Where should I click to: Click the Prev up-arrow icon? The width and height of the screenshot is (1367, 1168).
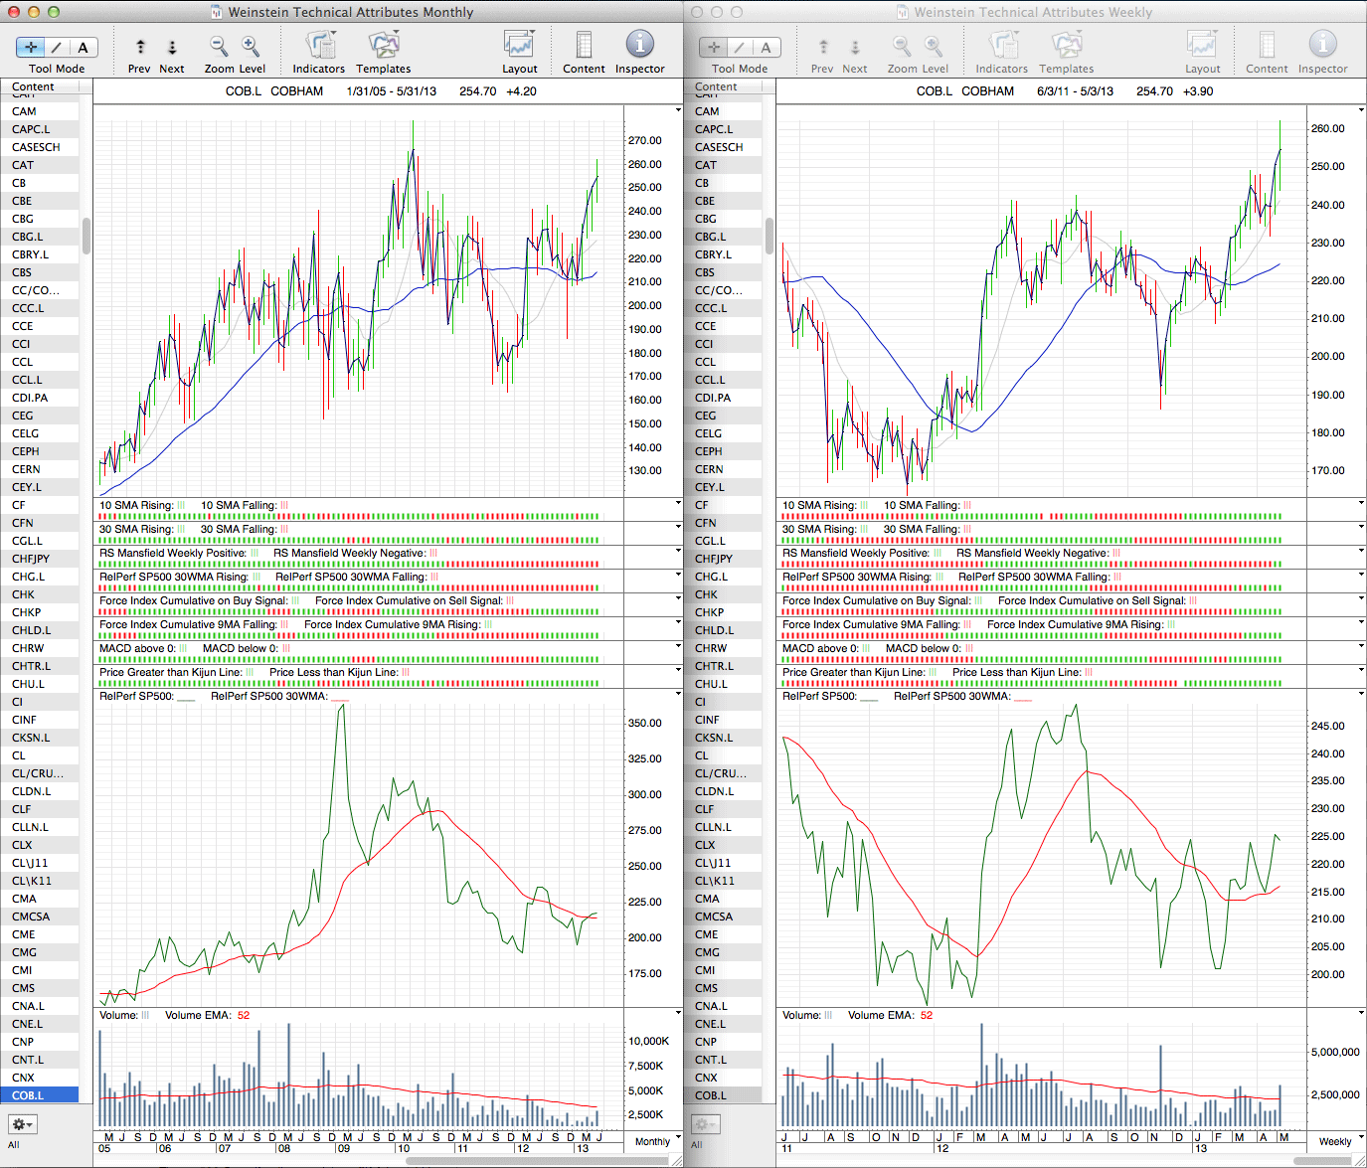pyautogui.click(x=140, y=47)
